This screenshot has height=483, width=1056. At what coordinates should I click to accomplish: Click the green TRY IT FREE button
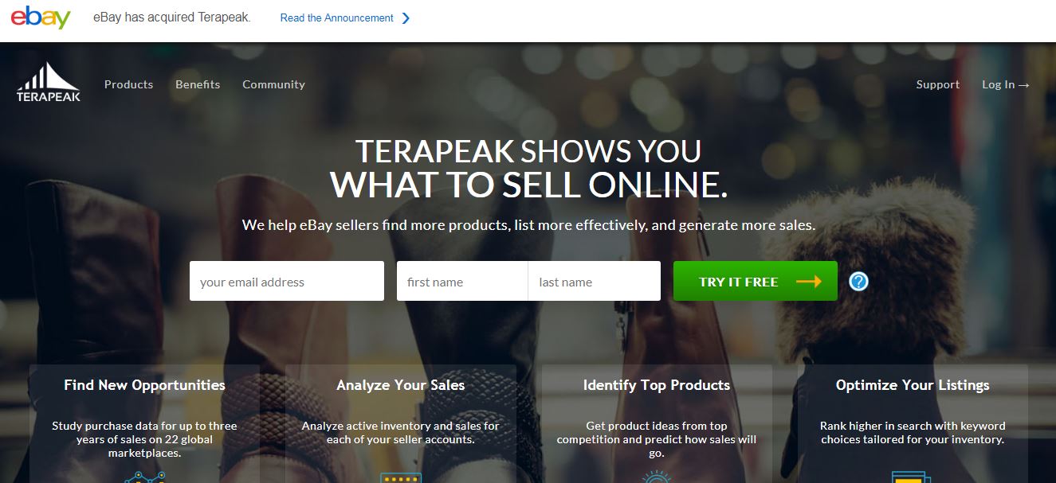755,281
